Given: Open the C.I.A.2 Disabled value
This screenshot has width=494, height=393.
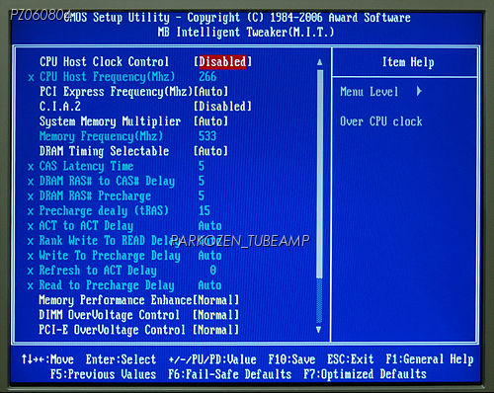Looking at the screenshot, I should pyautogui.click(x=222, y=107).
